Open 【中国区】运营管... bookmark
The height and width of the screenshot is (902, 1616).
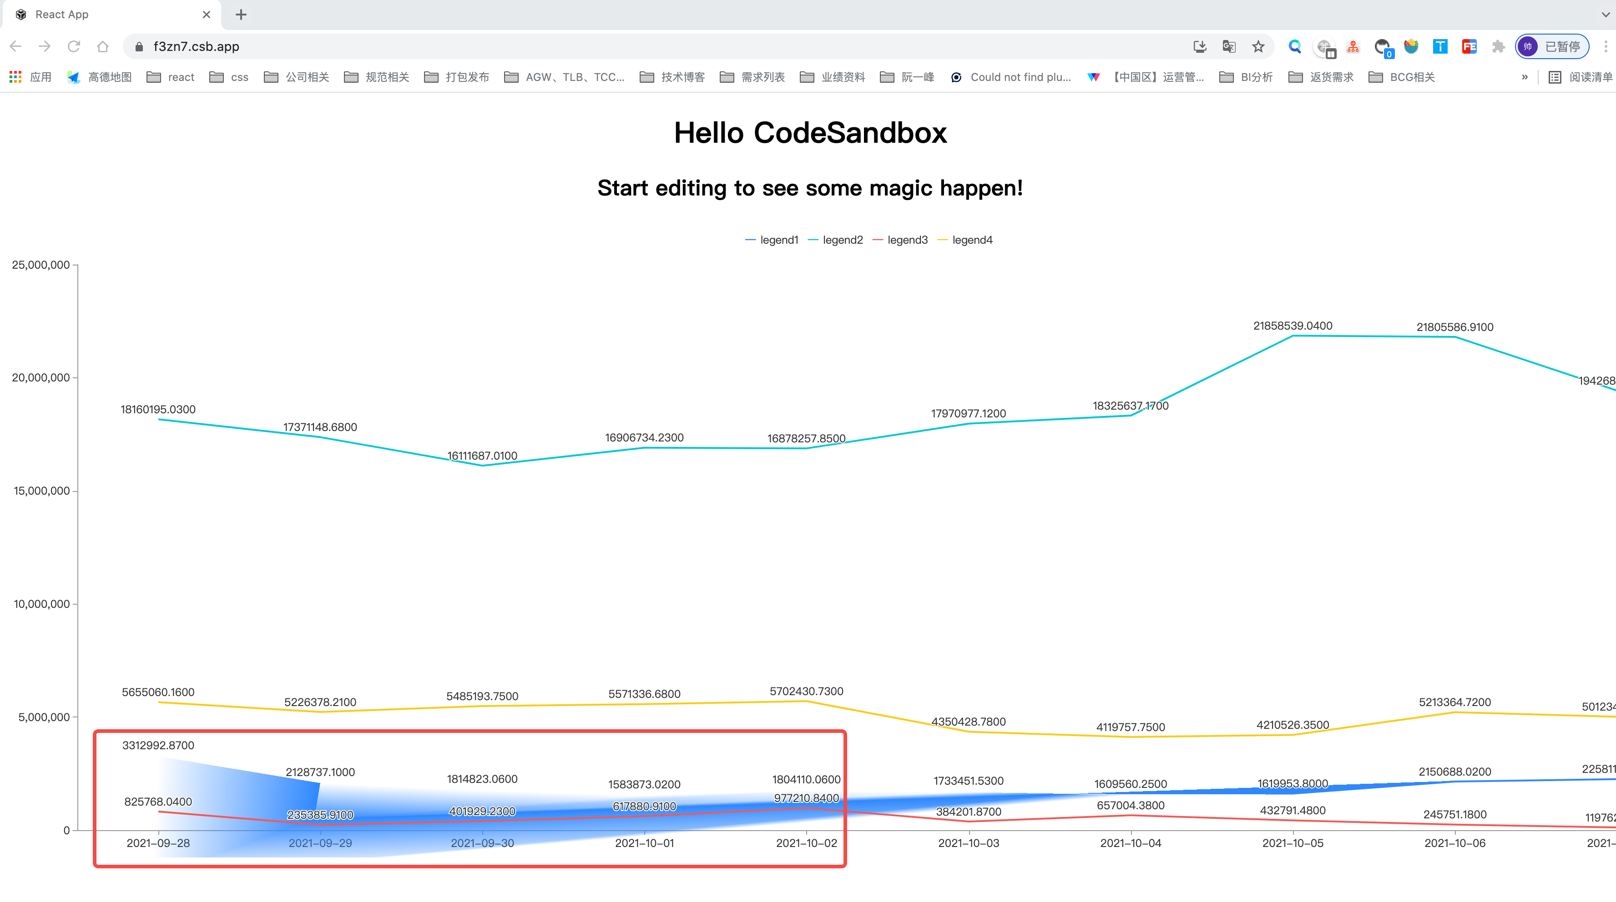tap(1146, 77)
